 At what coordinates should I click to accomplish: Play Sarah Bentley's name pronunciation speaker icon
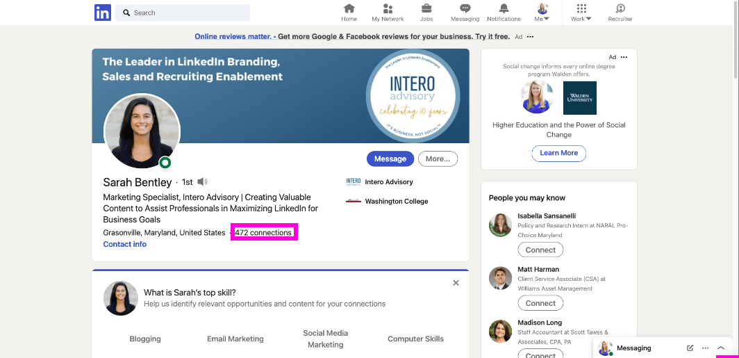(202, 181)
